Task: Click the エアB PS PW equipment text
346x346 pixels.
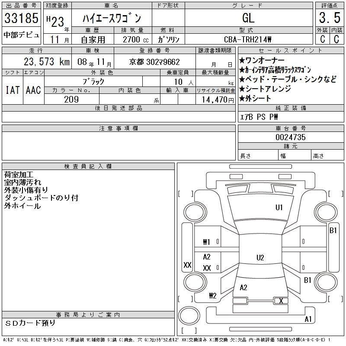Action: [259, 117]
